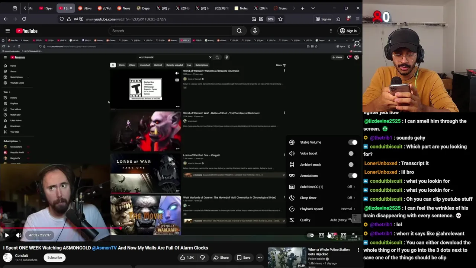Viewport: 476px width, 268px height.
Task: Open Police Station Gets Hijacked video thumbnail
Action: click(287, 258)
